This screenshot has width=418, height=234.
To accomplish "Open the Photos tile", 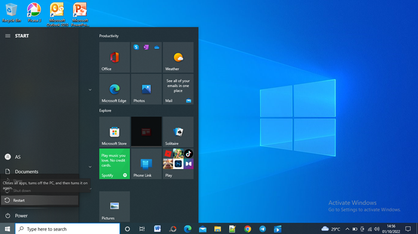I will point(146,89).
